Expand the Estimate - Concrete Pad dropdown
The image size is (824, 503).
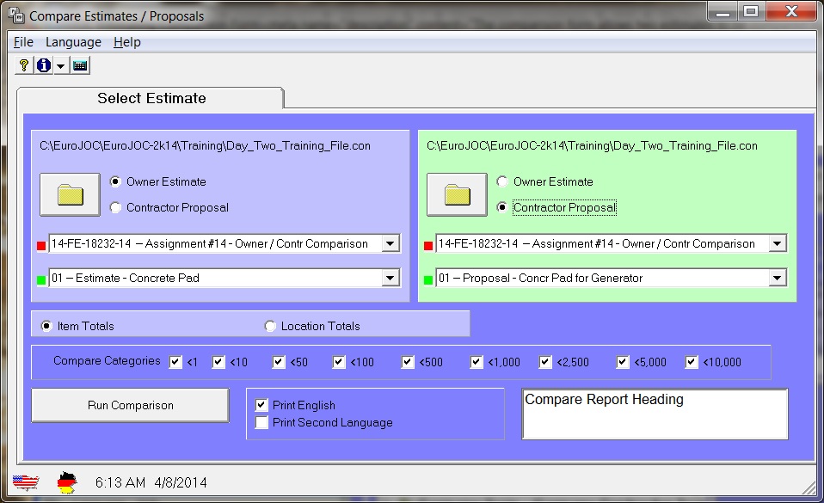390,278
